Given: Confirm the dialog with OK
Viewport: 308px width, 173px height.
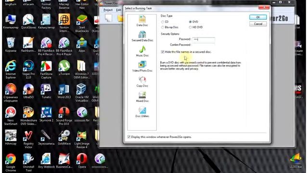Looking at the screenshot, I should point(258,17).
